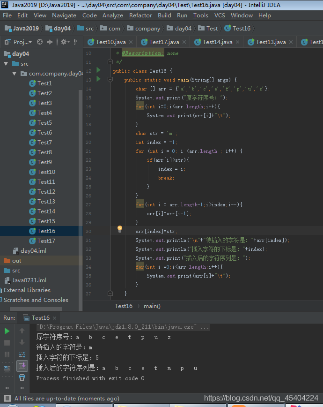Click fold marker at Javadoc end line 11
323x407 pixels.
coord(110,62)
